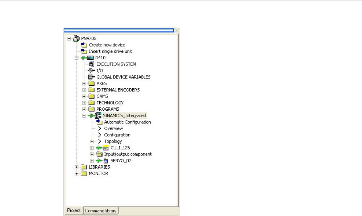362x216 pixels.
Task: Click the PROGRAMS folder icon
Action: tap(92, 109)
